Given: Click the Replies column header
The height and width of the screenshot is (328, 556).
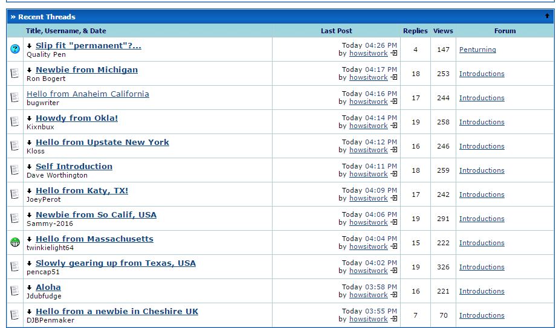Looking at the screenshot, I should [415, 31].
